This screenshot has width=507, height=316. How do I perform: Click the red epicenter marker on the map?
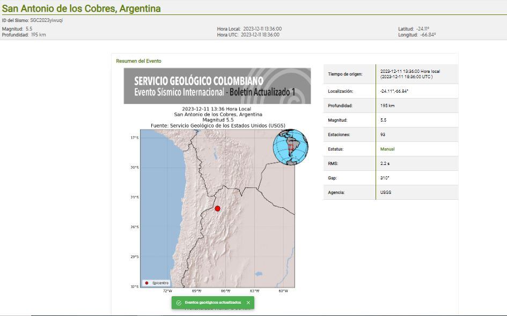point(218,208)
